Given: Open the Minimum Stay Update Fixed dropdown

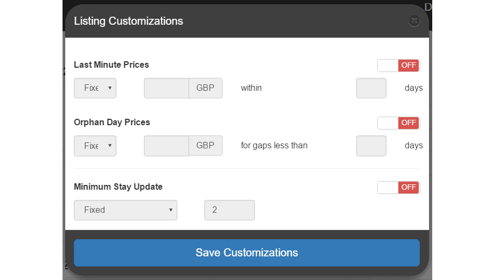Looking at the screenshot, I should click(125, 210).
